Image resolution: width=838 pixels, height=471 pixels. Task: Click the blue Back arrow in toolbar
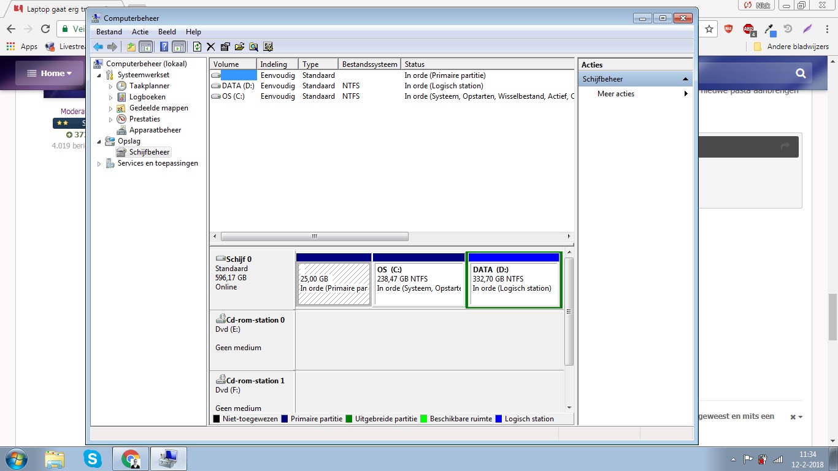[x=98, y=47]
